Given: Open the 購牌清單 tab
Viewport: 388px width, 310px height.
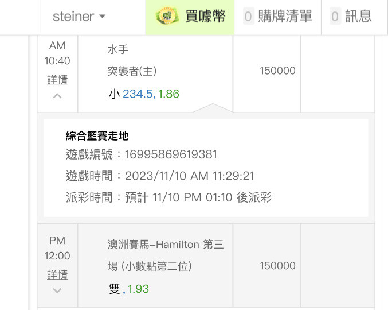Looking at the screenshot, I should [x=277, y=17].
